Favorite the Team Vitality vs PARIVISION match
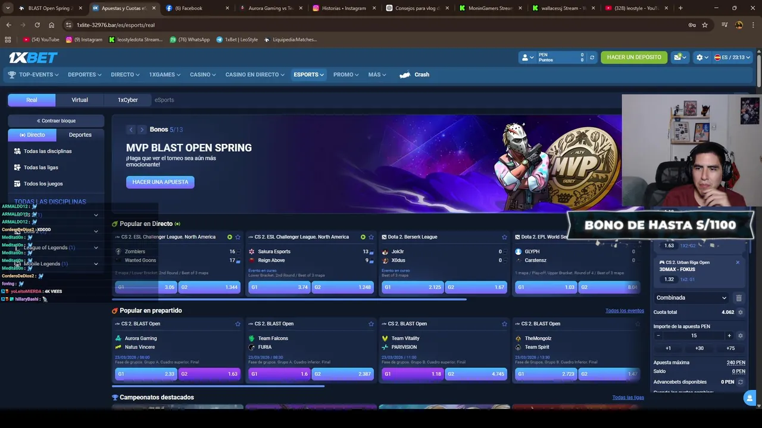Image resolution: width=762 pixels, height=428 pixels. point(504,324)
